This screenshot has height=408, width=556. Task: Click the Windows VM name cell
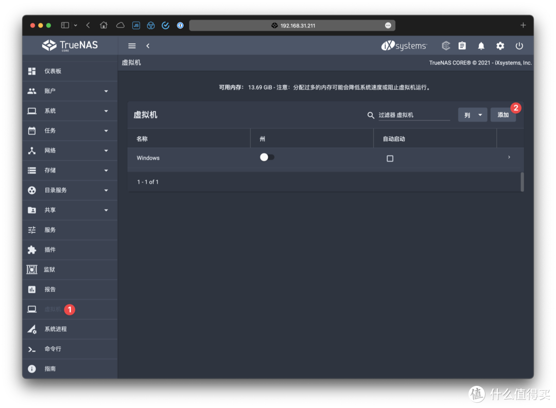[148, 158]
